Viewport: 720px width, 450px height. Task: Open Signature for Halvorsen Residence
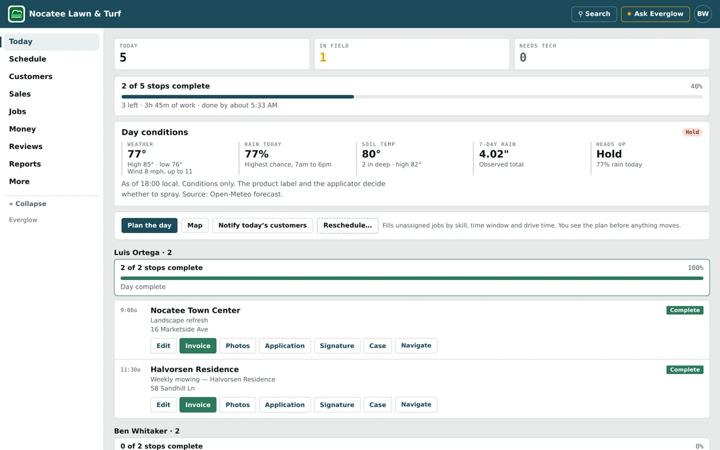337,405
